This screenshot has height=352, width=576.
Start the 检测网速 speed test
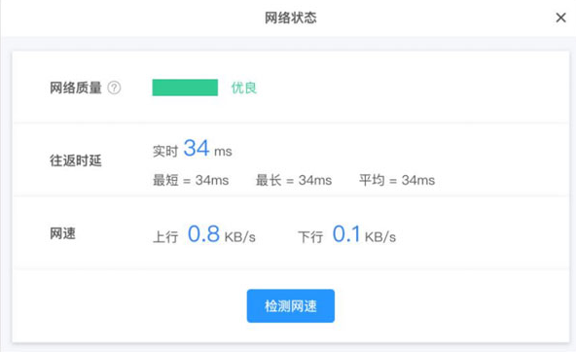click(291, 305)
